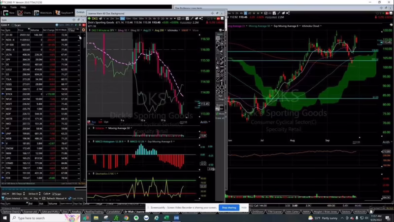
Task: Click the red icon in GAA watchlist toolbar
Action: tap(84, 25)
